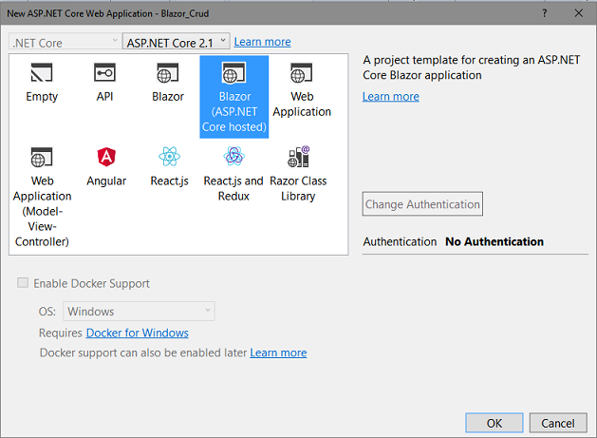Click the Change Authentication button
597x438 pixels.
422,204
